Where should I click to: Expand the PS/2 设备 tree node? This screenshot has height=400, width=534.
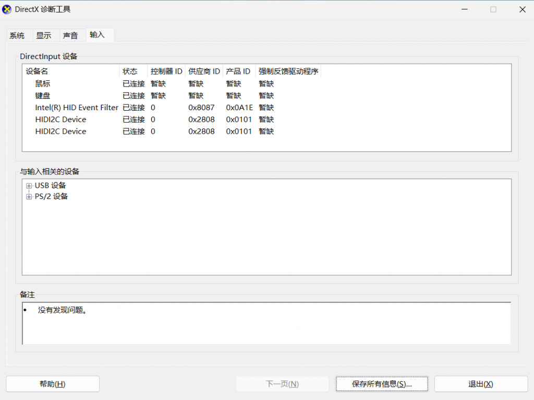tap(29, 197)
